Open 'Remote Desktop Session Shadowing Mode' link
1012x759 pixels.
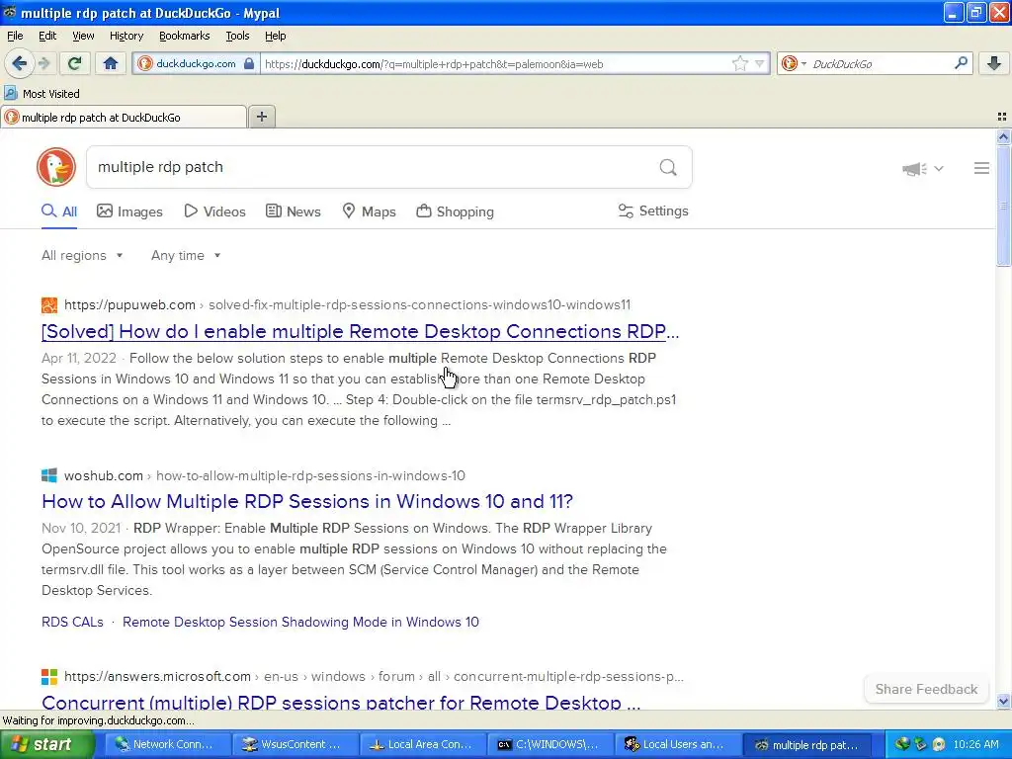300,623
